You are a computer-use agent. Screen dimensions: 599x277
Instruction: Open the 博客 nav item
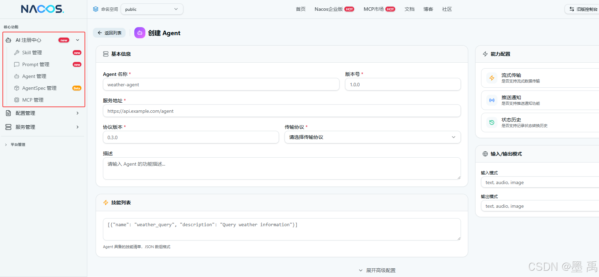428,9
